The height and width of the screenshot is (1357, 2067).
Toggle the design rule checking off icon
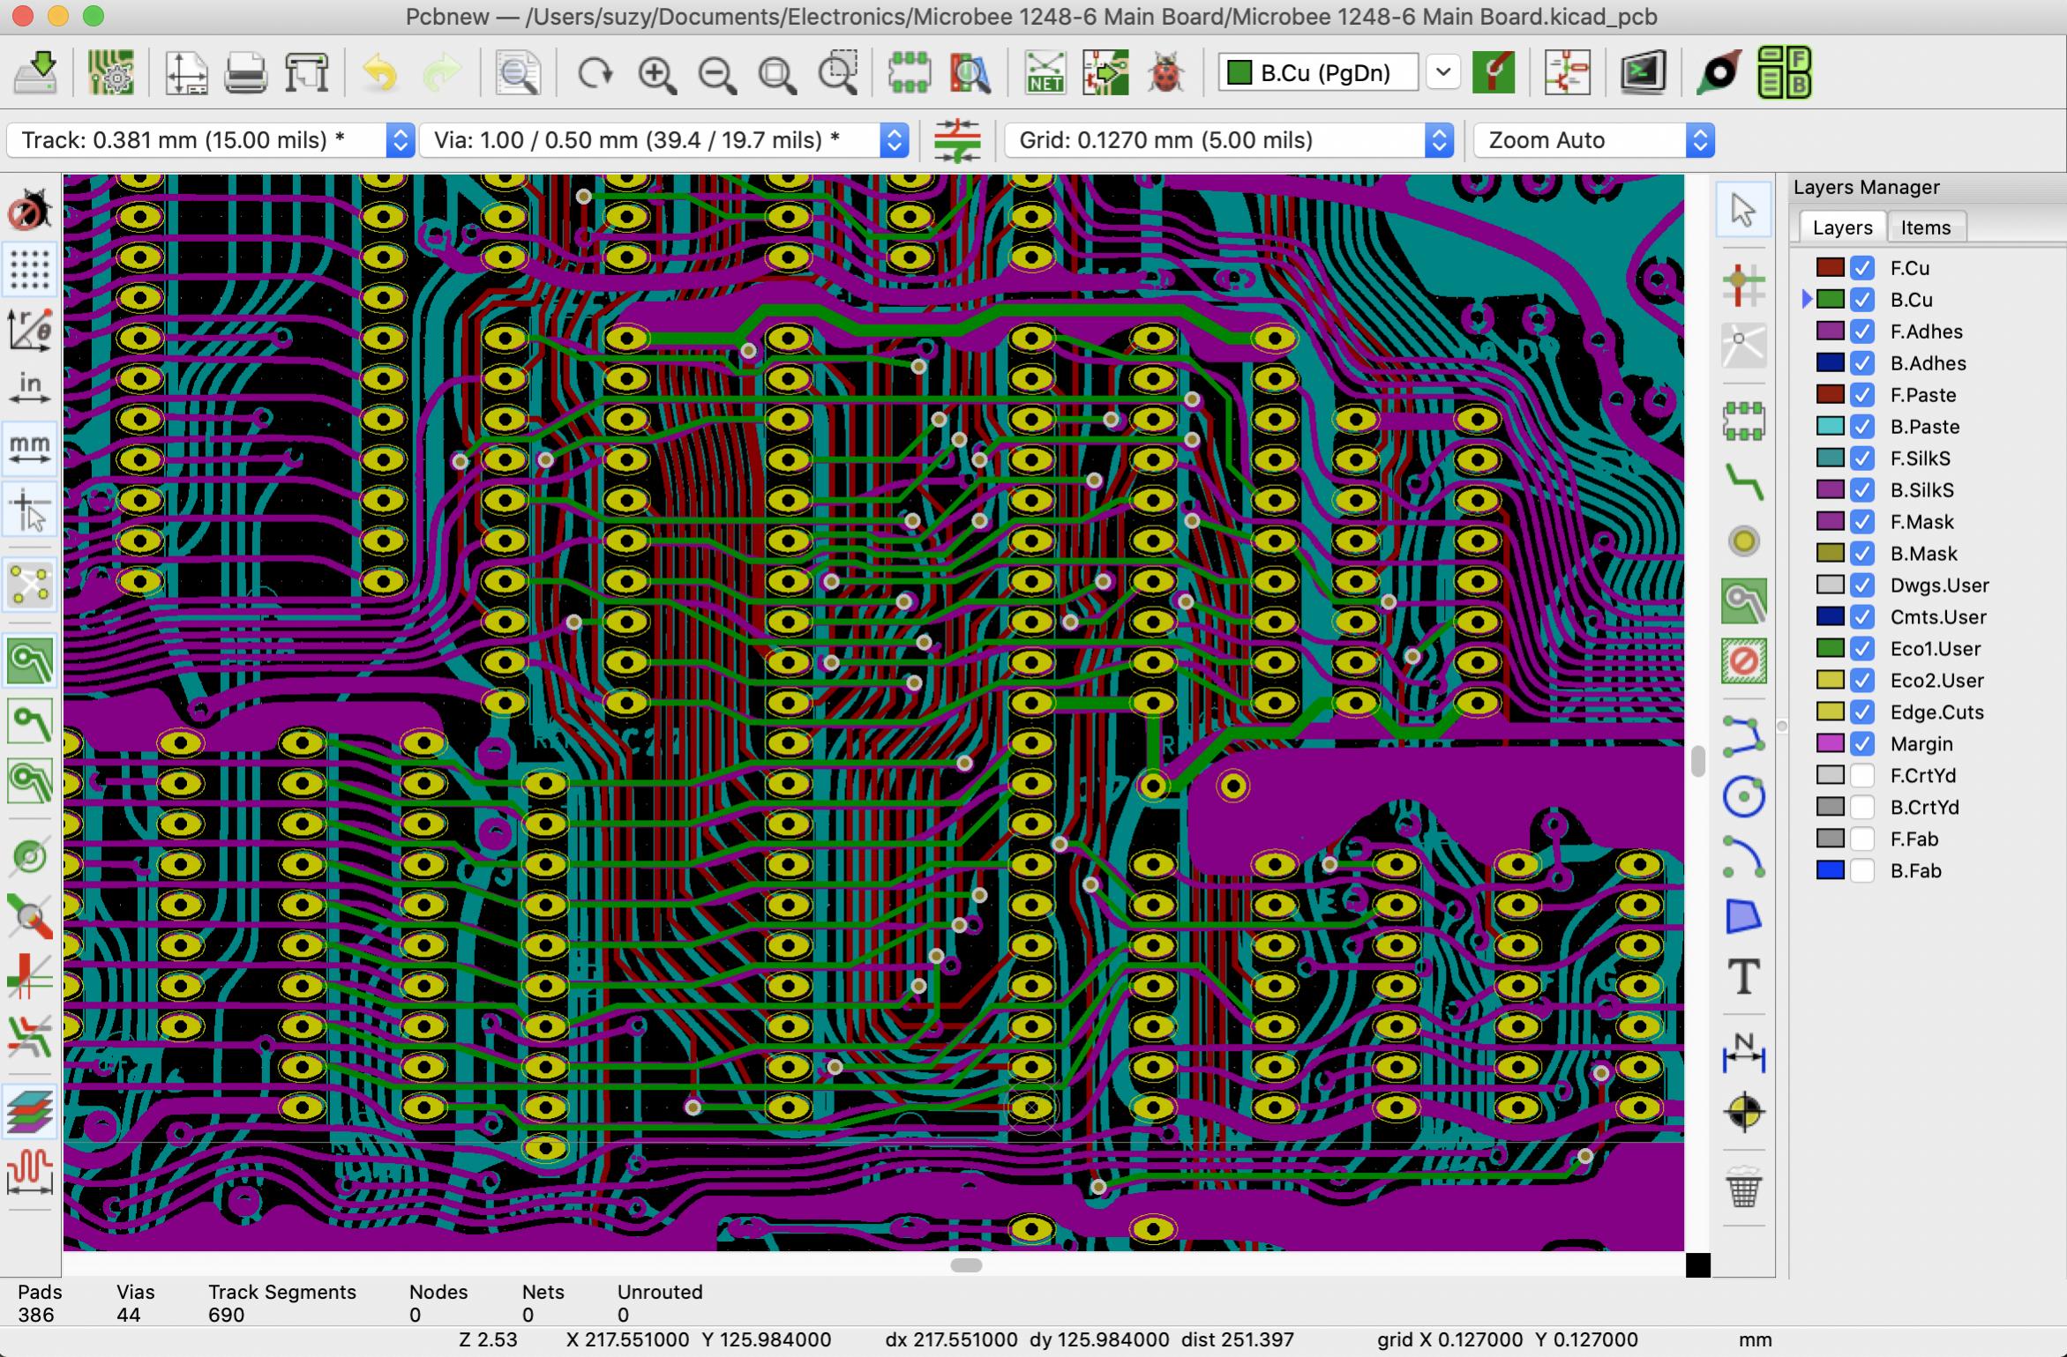[x=30, y=211]
